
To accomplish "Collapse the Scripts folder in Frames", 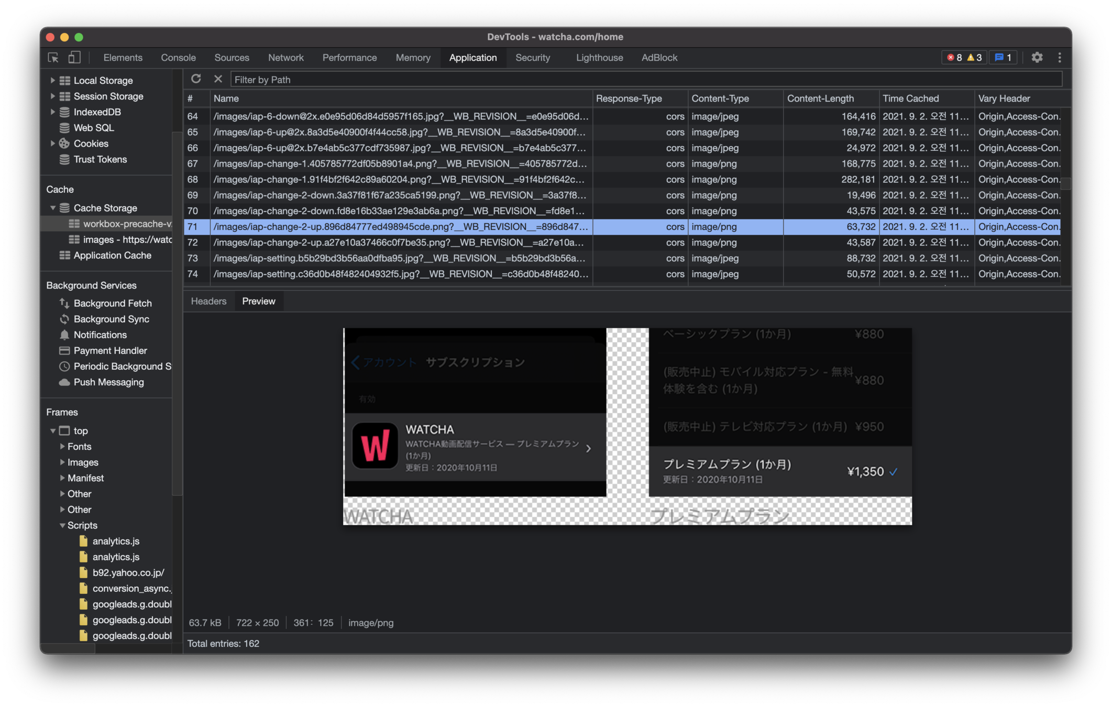I will (x=62, y=525).
